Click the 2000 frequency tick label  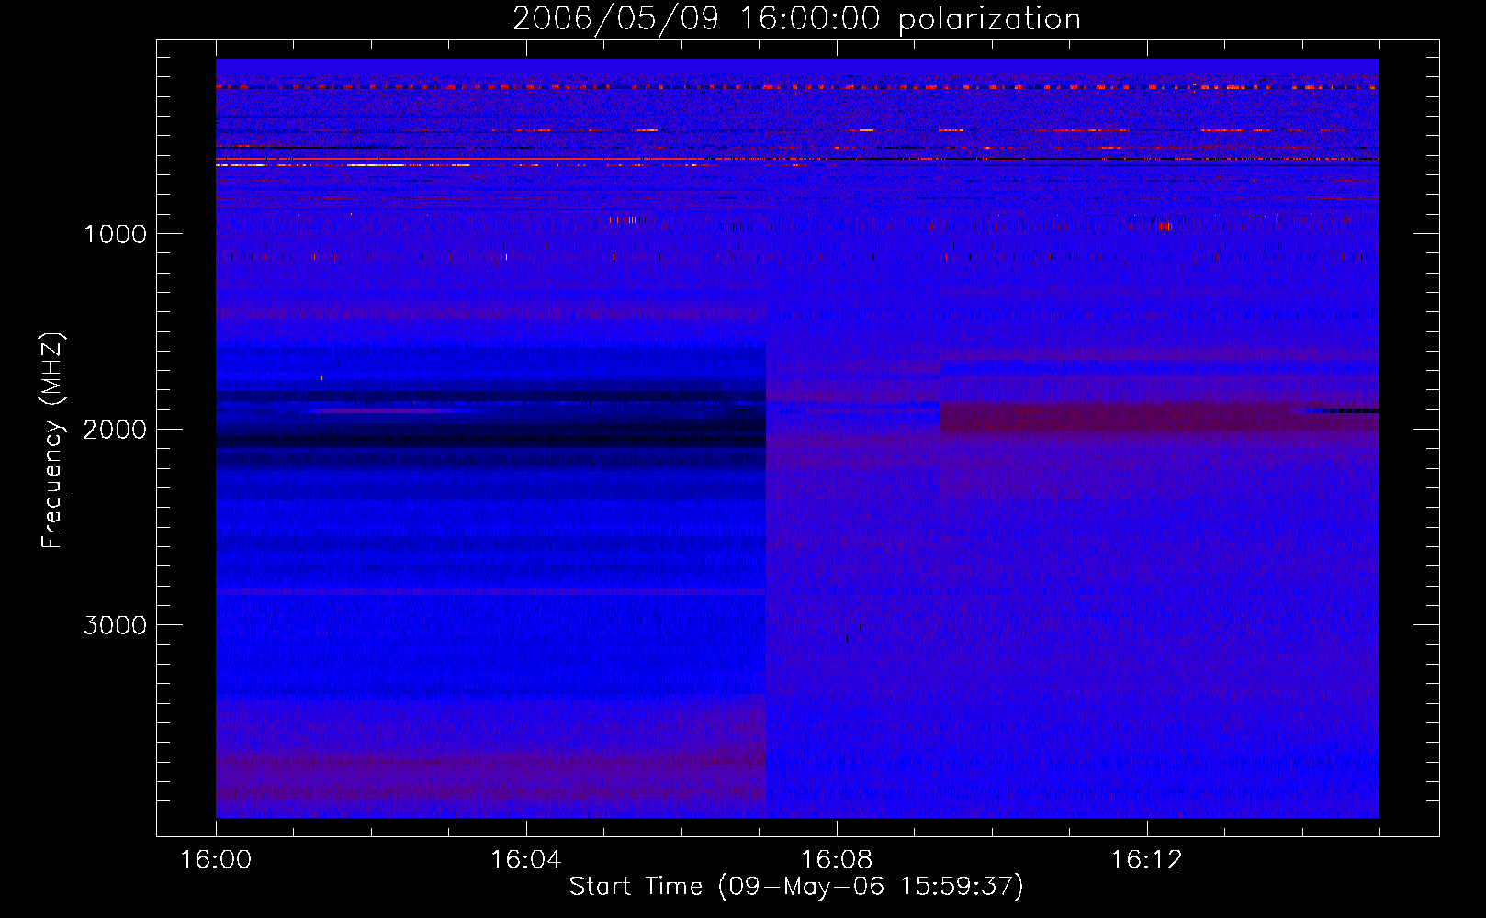tap(115, 430)
